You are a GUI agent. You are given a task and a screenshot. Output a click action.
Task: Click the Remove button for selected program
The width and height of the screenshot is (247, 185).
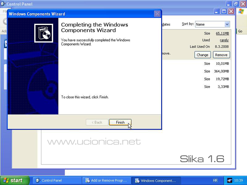221,55
